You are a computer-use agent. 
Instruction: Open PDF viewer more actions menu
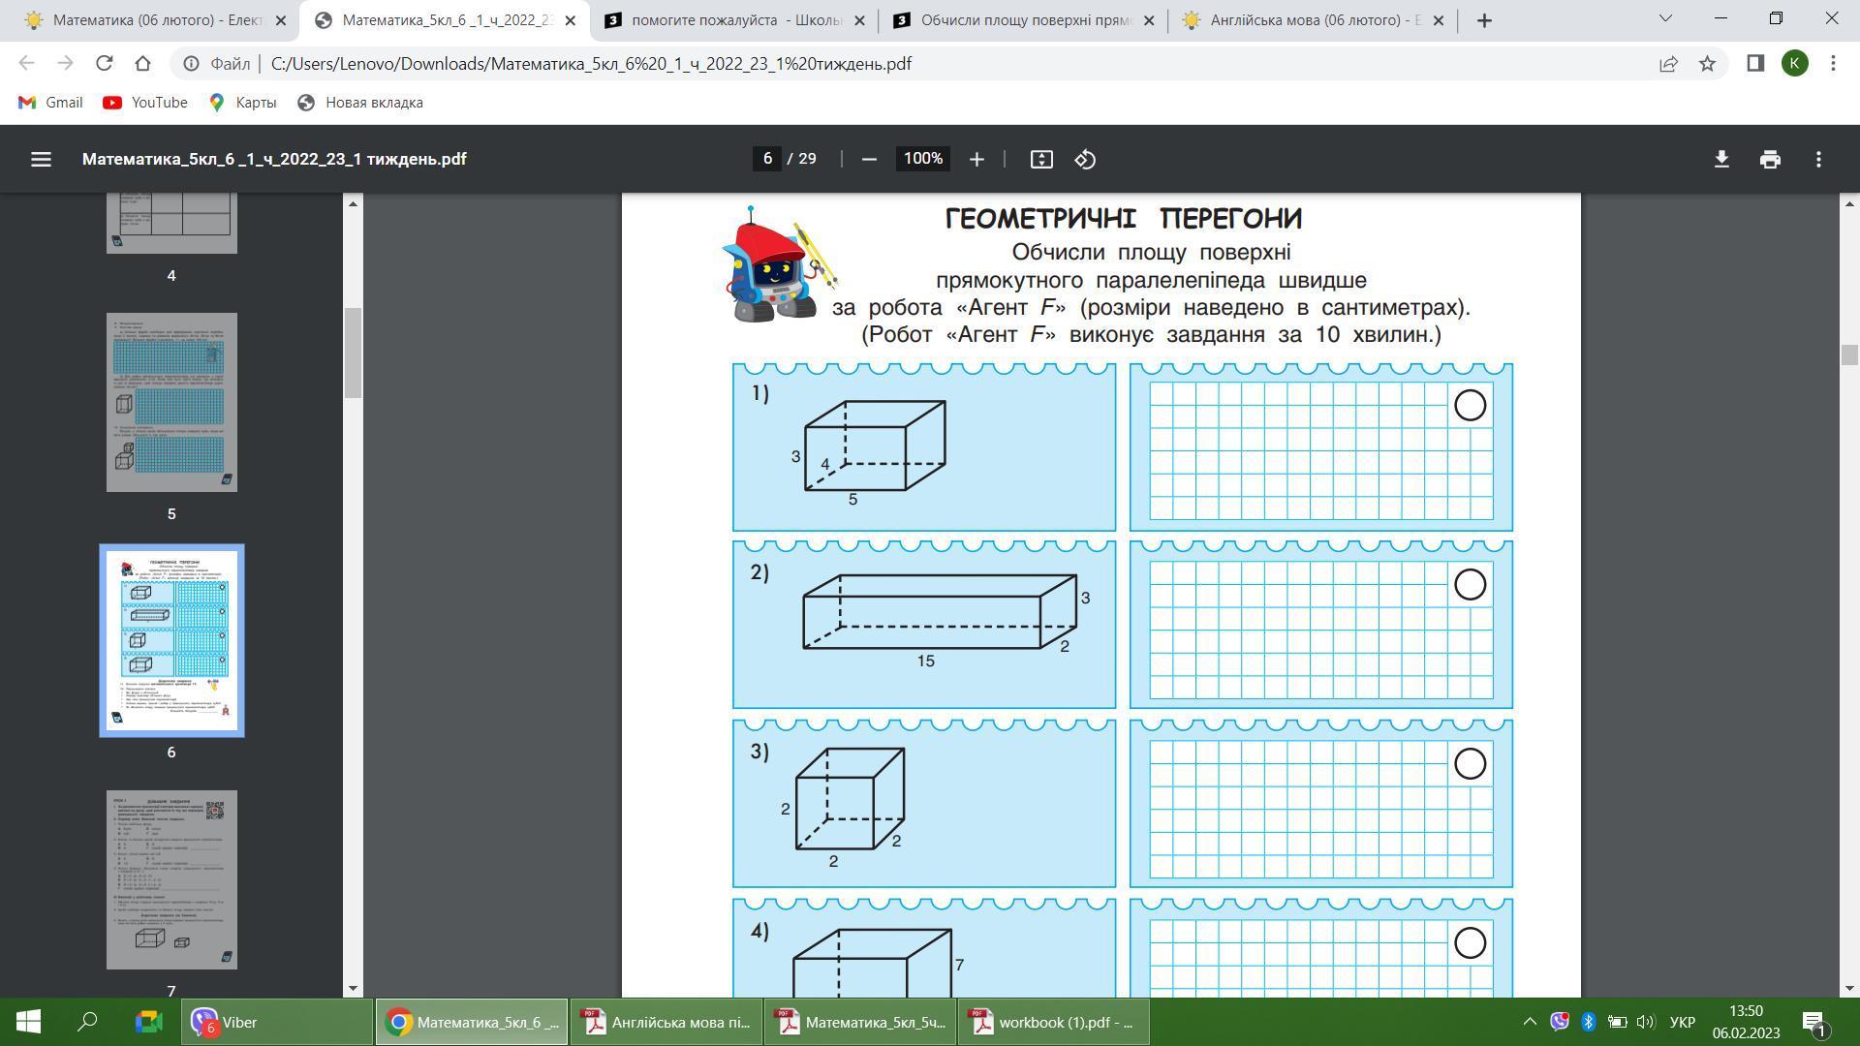[1818, 159]
